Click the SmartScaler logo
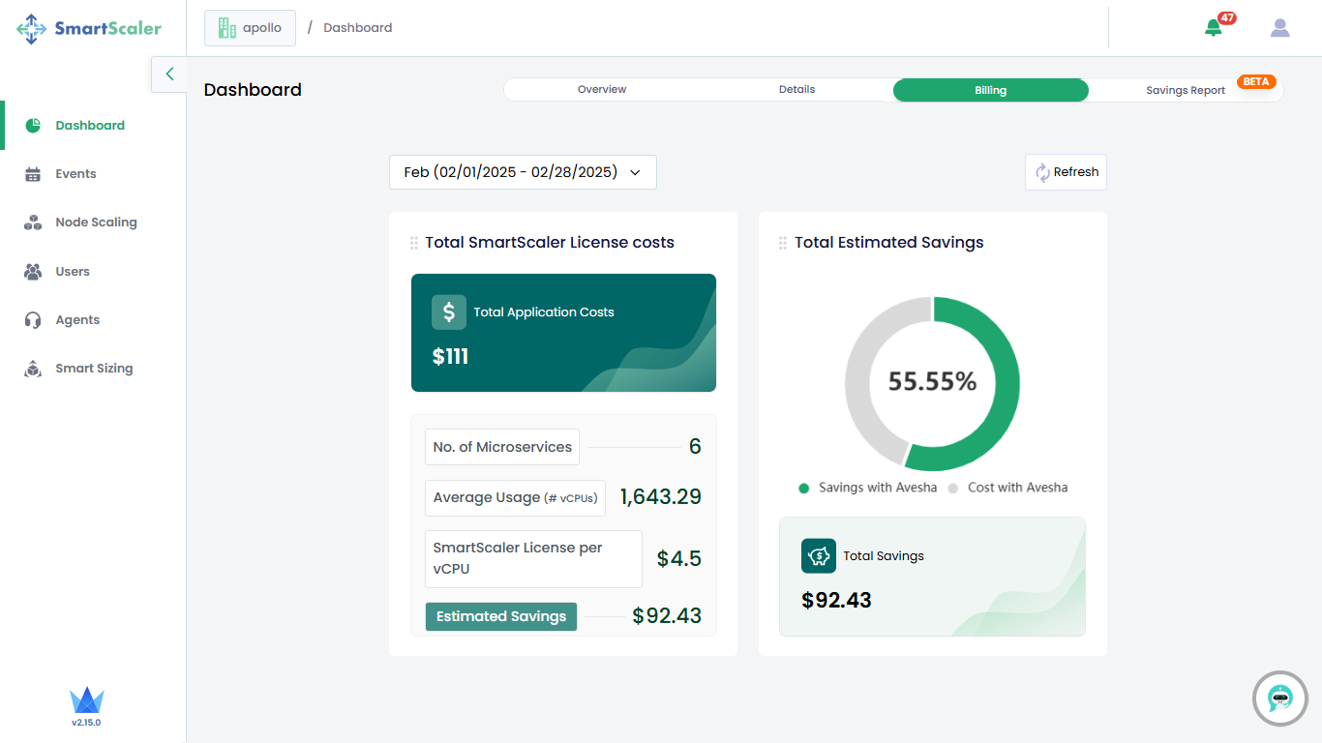Viewport: 1322px width, 743px height. [x=89, y=28]
